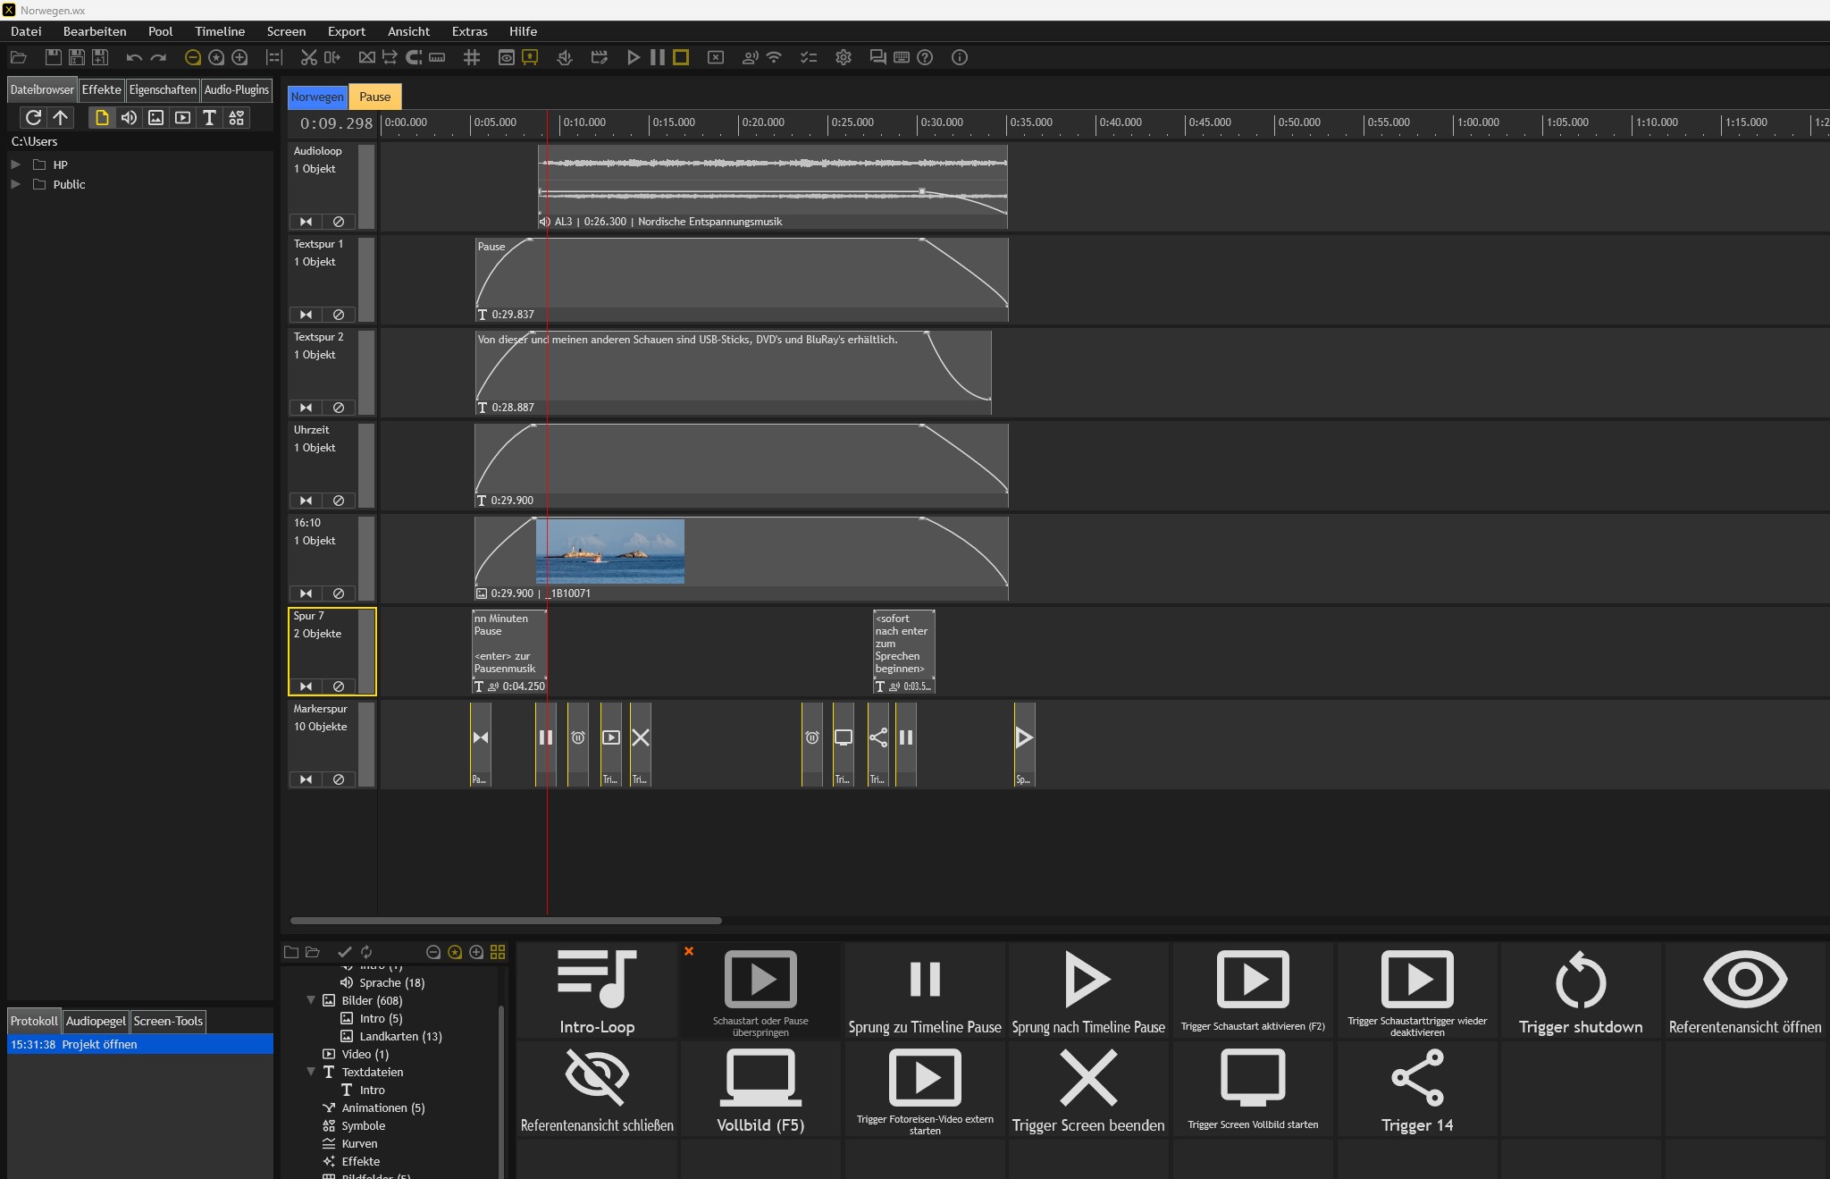1830x1179 pixels.
Task: Open the Timeline menu
Action: point(220,31)
